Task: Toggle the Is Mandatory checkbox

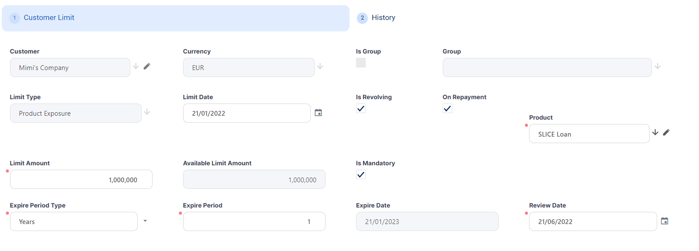Action: pos(361,175)
